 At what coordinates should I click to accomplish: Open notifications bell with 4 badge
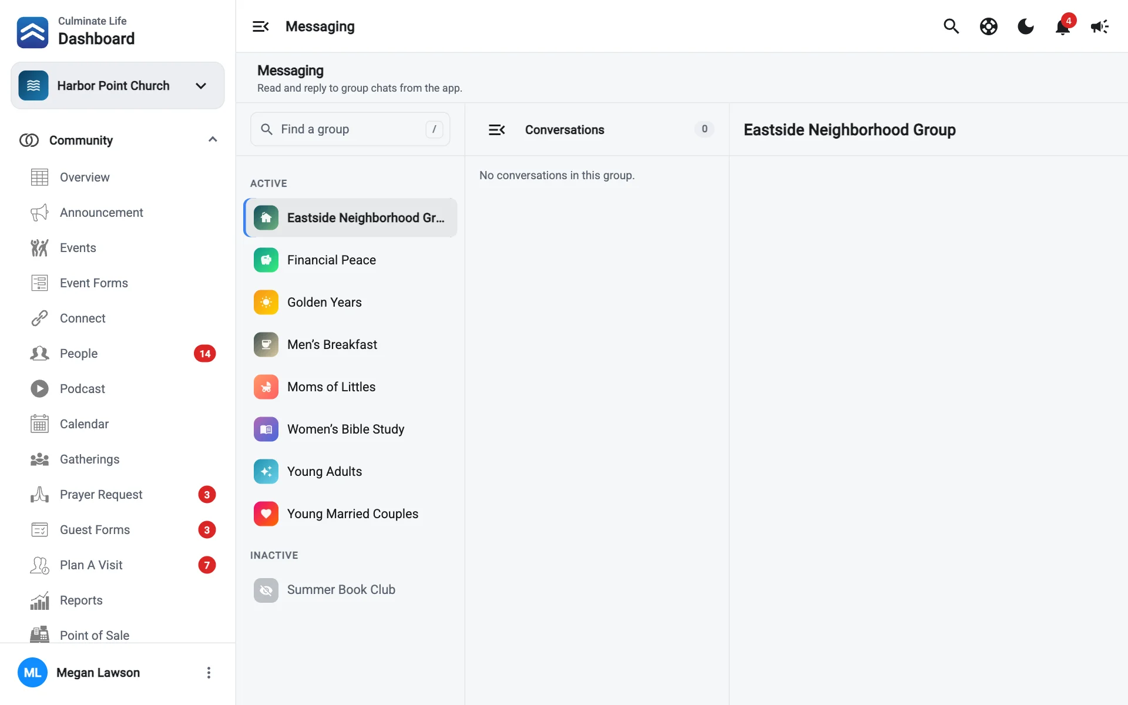tap(1063, 26)
